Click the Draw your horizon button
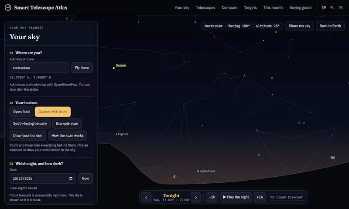The height and width of the screenshot is (209, 349). pyautogui.click(x=27, y=136)
